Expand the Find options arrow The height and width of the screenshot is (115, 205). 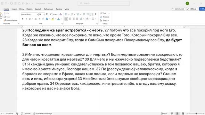[109, 13]
